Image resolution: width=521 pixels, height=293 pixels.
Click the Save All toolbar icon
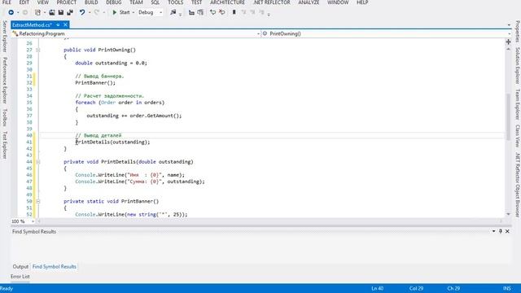tap(70, 12)
